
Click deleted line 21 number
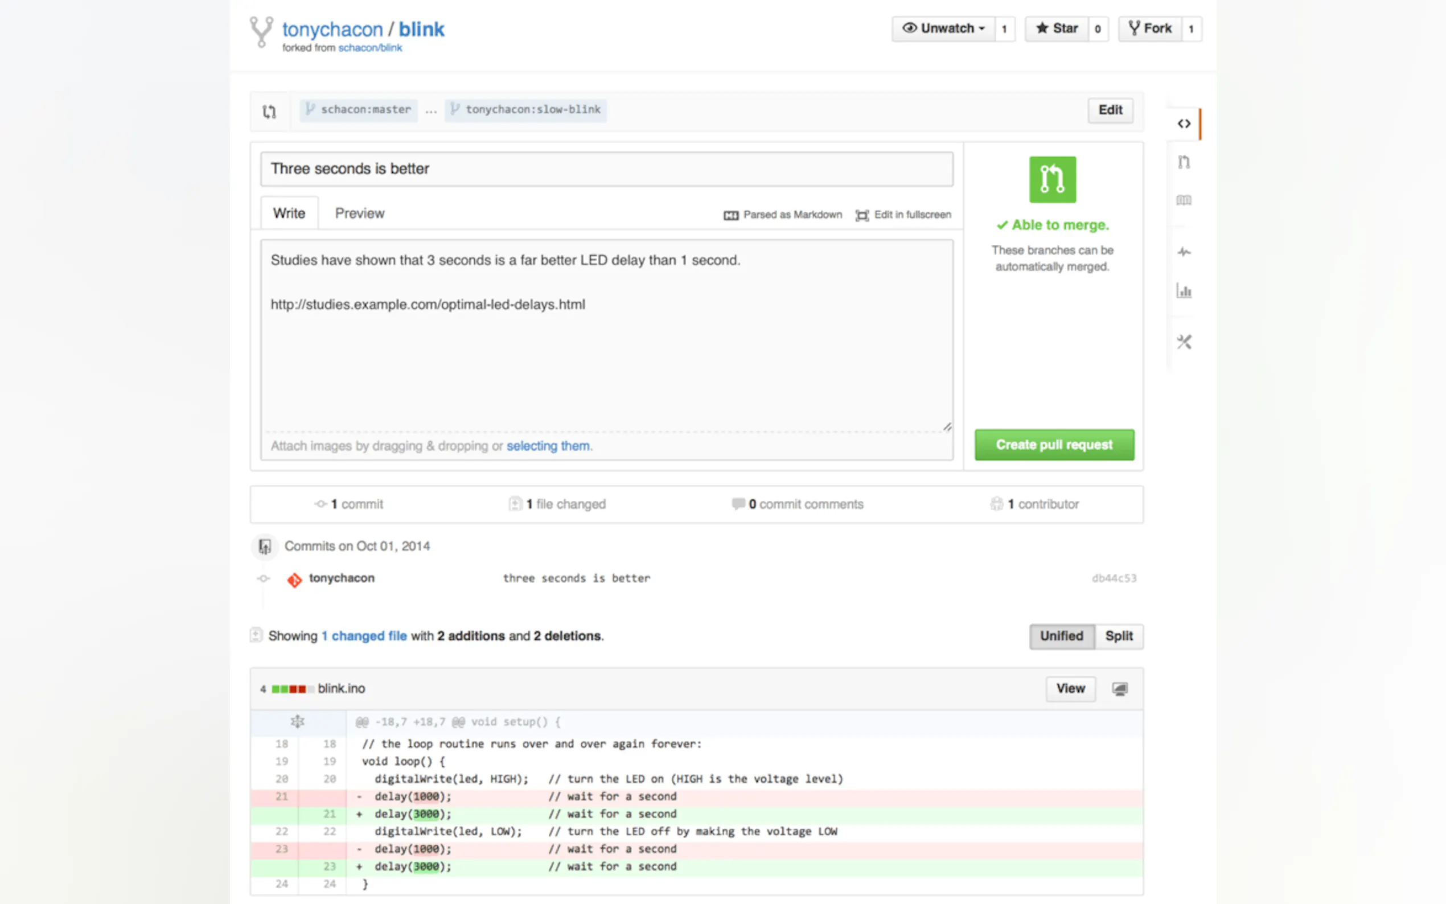(282, 796)
